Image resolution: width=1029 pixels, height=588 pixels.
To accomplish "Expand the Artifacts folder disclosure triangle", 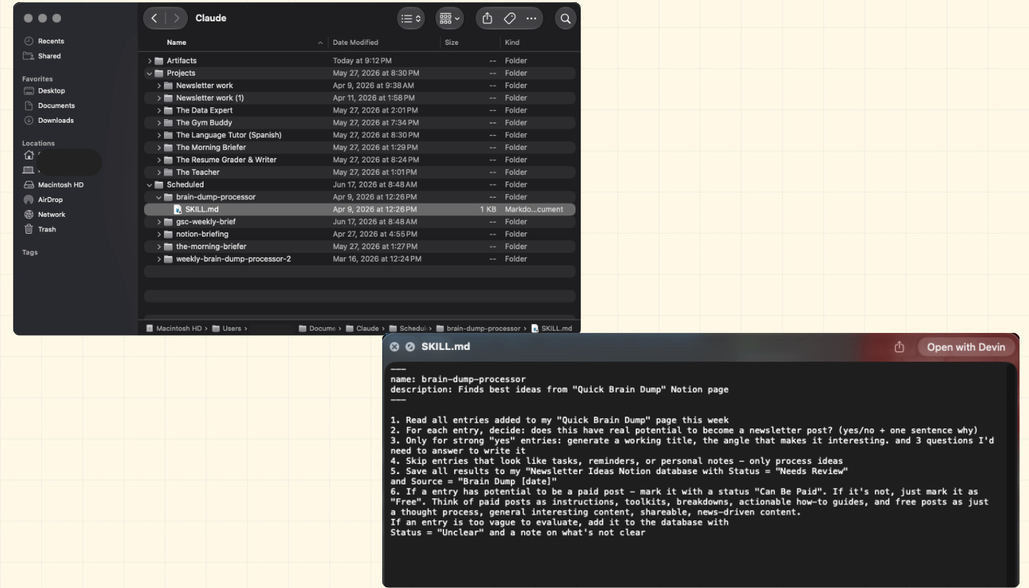I will 150,61.
